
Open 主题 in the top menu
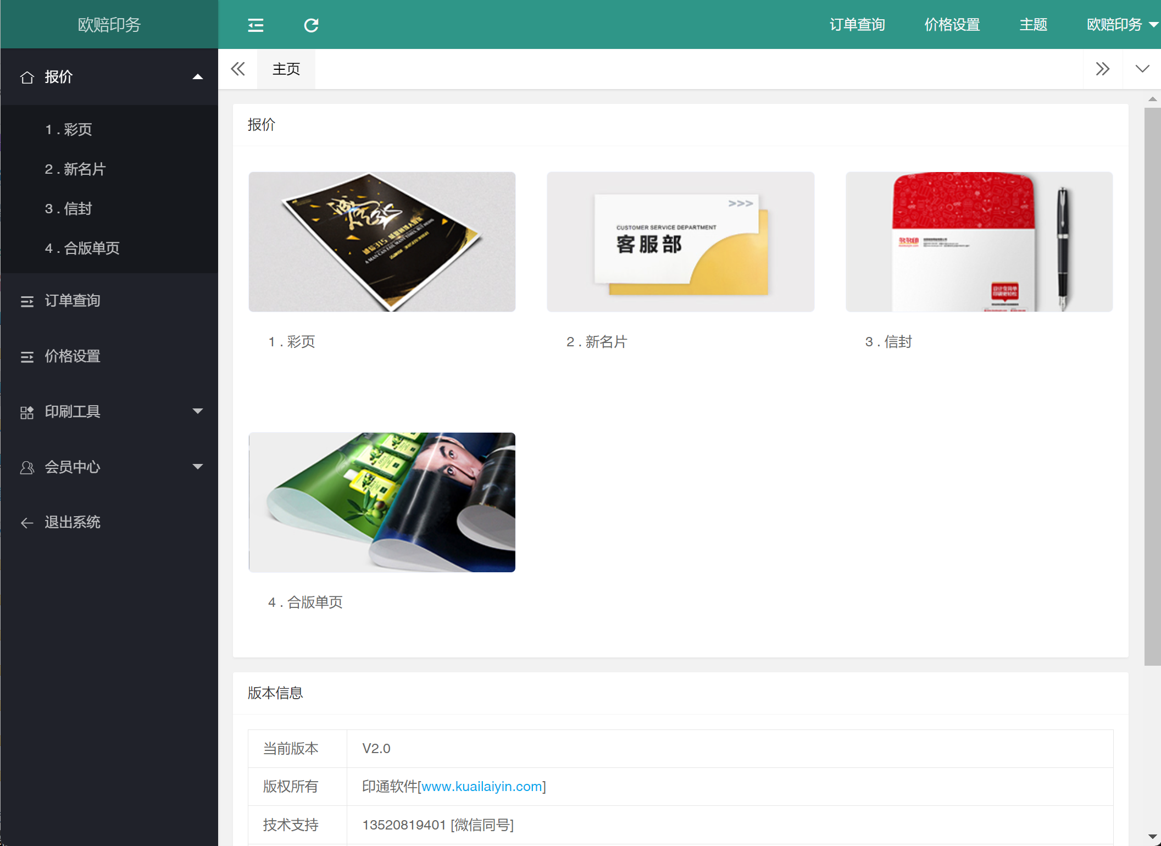(1033, 25)
